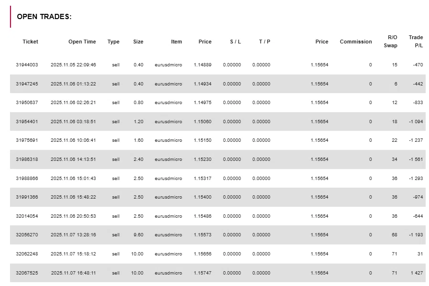This screenshot has width=429, height=286.
Task: Click open price 1.14934
Action: click(202, 84)
